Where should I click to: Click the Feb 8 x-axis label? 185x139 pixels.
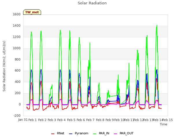[x=100, y=120]
